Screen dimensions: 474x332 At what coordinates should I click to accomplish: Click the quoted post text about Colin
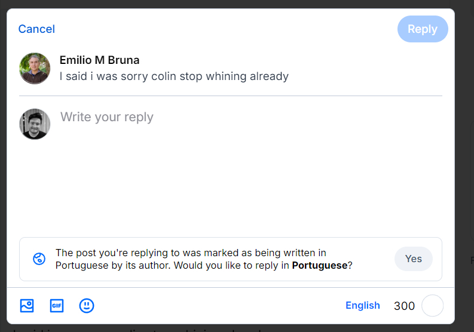[174, 76]
